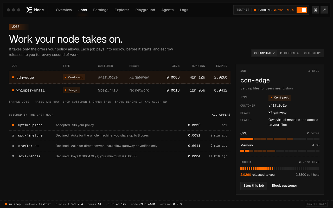Click the Node logo icon

coord(29,10)
